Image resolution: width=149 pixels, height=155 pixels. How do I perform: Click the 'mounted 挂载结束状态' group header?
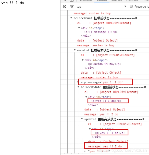[107, 50]
